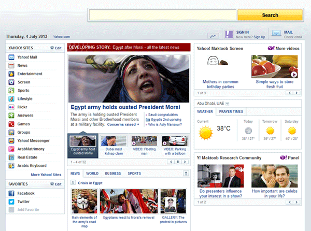Viewport: 311px width, 231px height.
Task: Click the Lifestyle icon in sidebar
Action: point(11,99)
